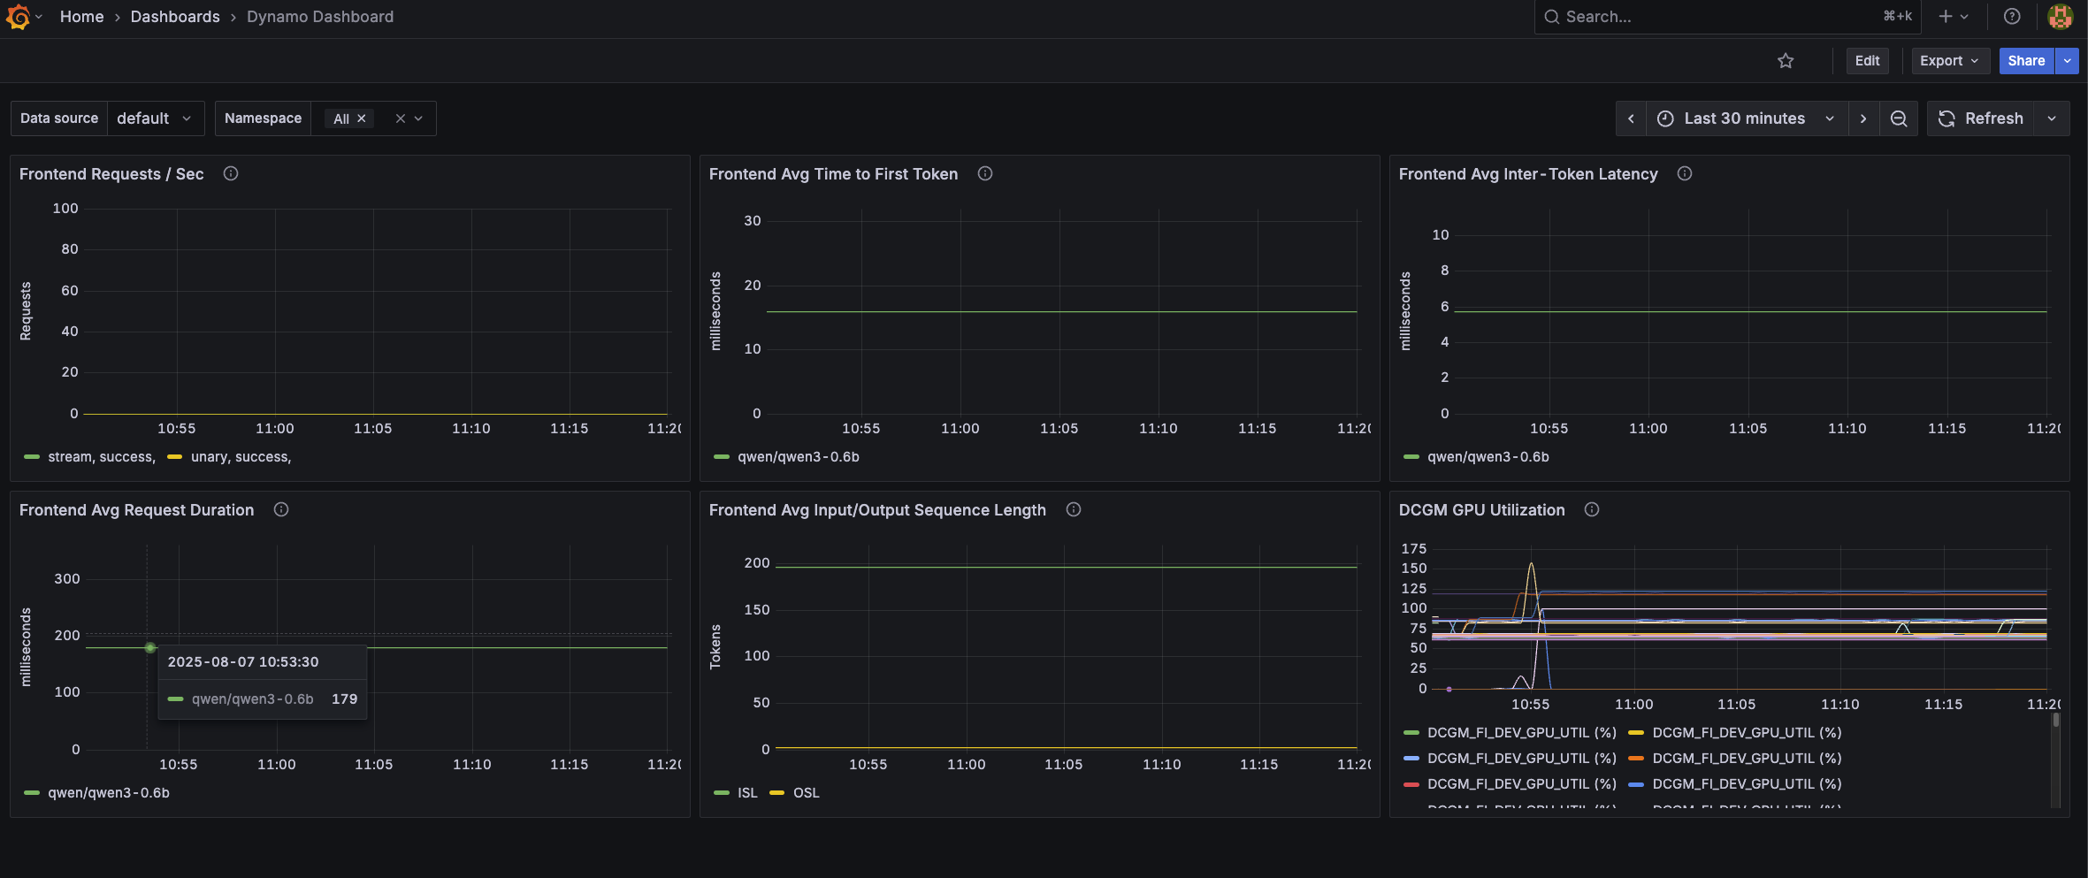This screenshot has width=2088, height=878.
Task: Click the green color swatch beside qwen/qwen3-0.6b
Action: (32, 792)
